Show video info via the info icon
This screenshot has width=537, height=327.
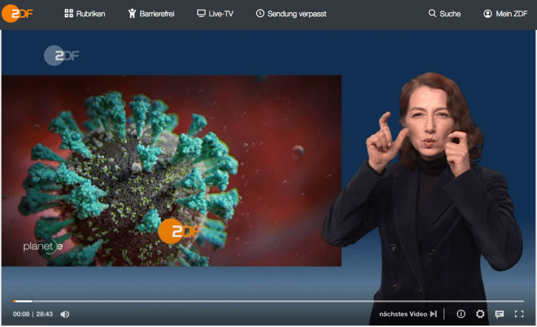point(461,314)
